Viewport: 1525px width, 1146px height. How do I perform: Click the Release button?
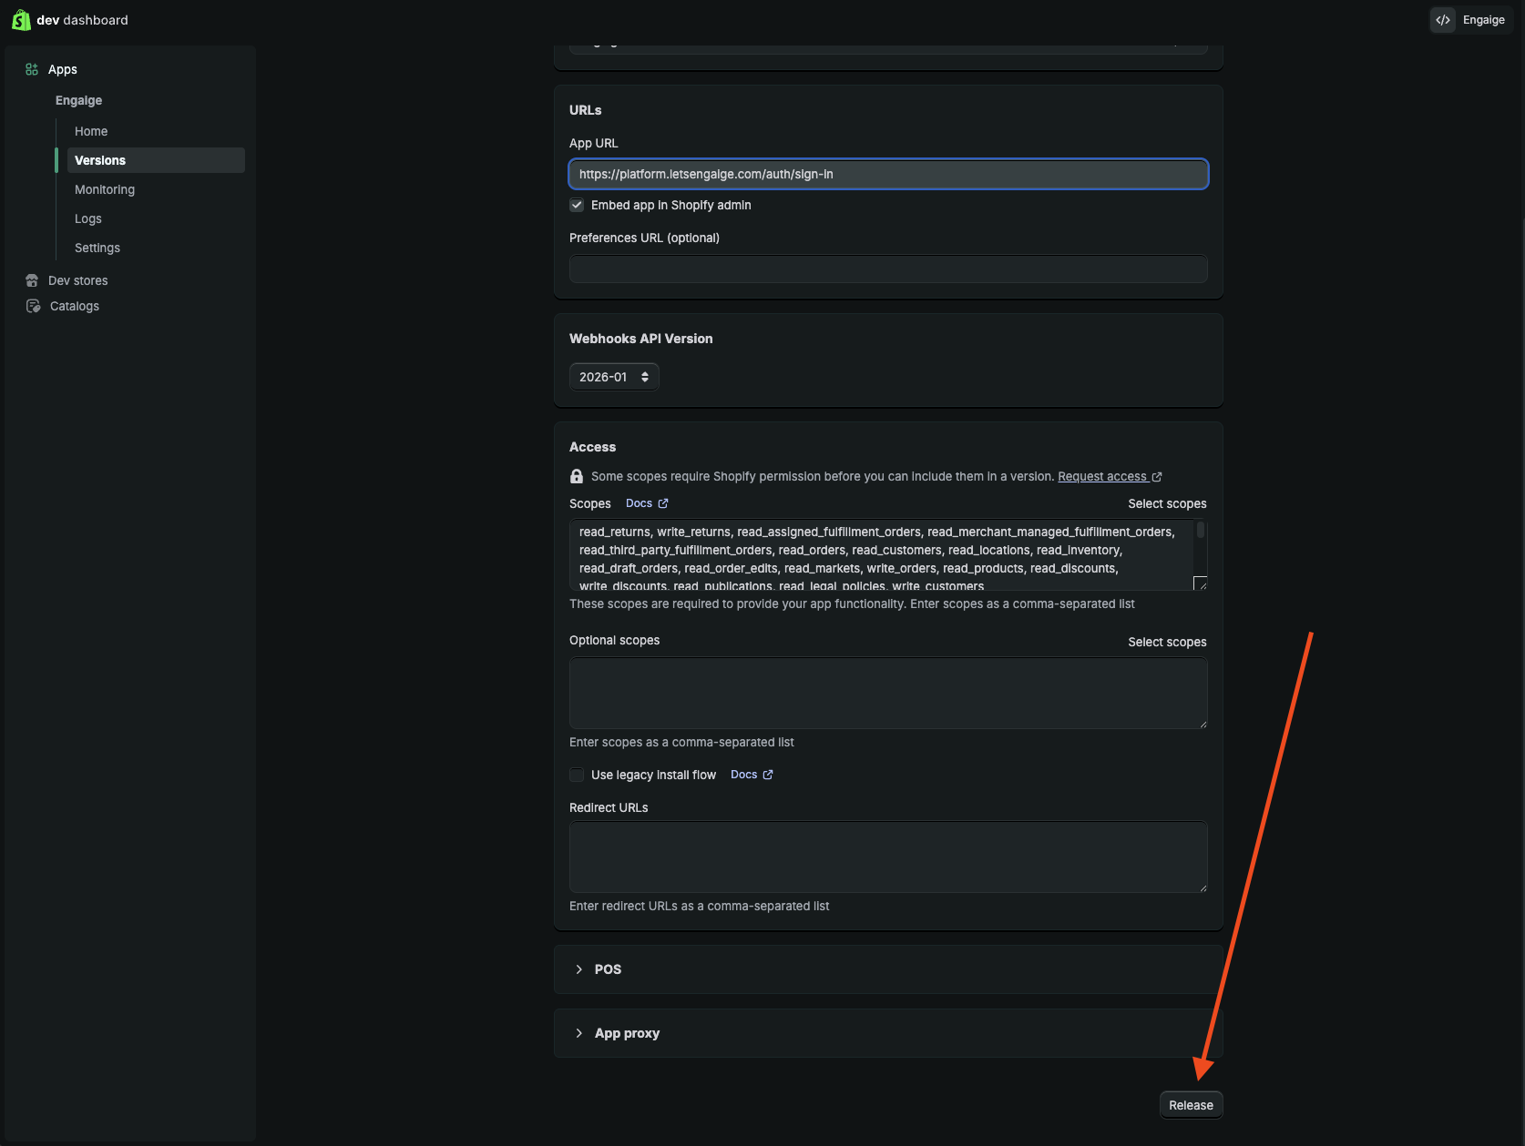pyautogui.click(x=1191, y=1105)
